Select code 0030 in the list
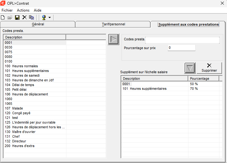This screenshot has width=227, height=163. pyautogui.click(x=55, y=47)
